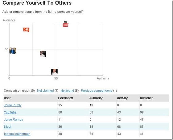Open the Jorge Purgly profile link
The height and width of the screenshot is (140, 173).
click(x=13, y=105)
